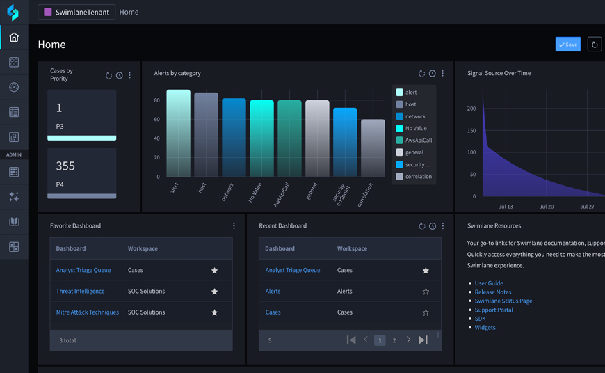Open time range for Alerts by category

(x=433, y=73)
